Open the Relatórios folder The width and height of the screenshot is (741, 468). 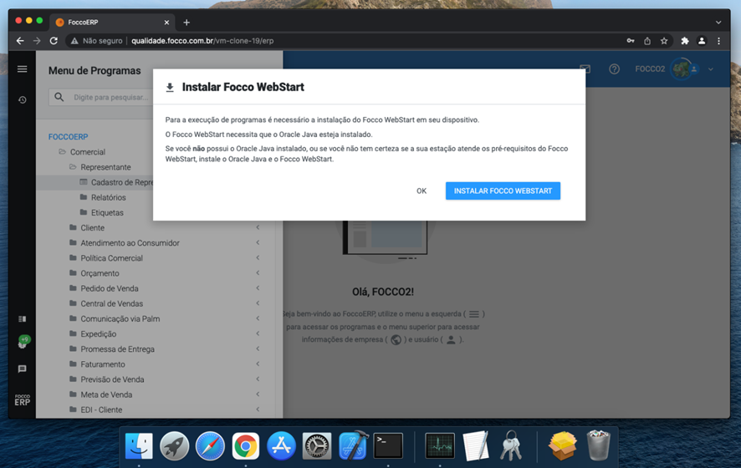click(103, 197)
